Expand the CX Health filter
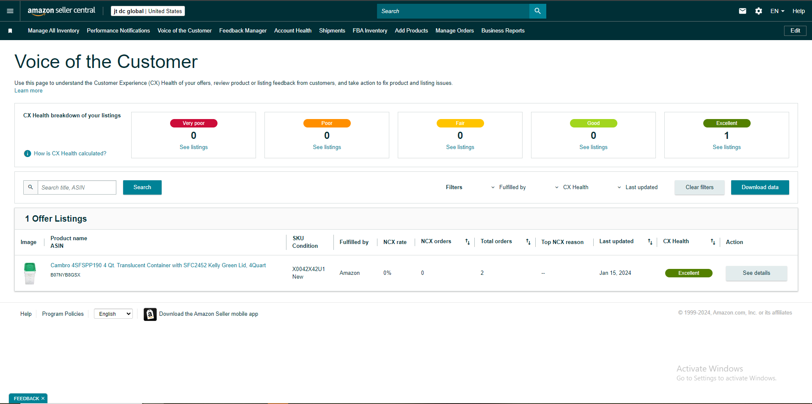This screenshot has height=404, width=812. tap(571, 187)
